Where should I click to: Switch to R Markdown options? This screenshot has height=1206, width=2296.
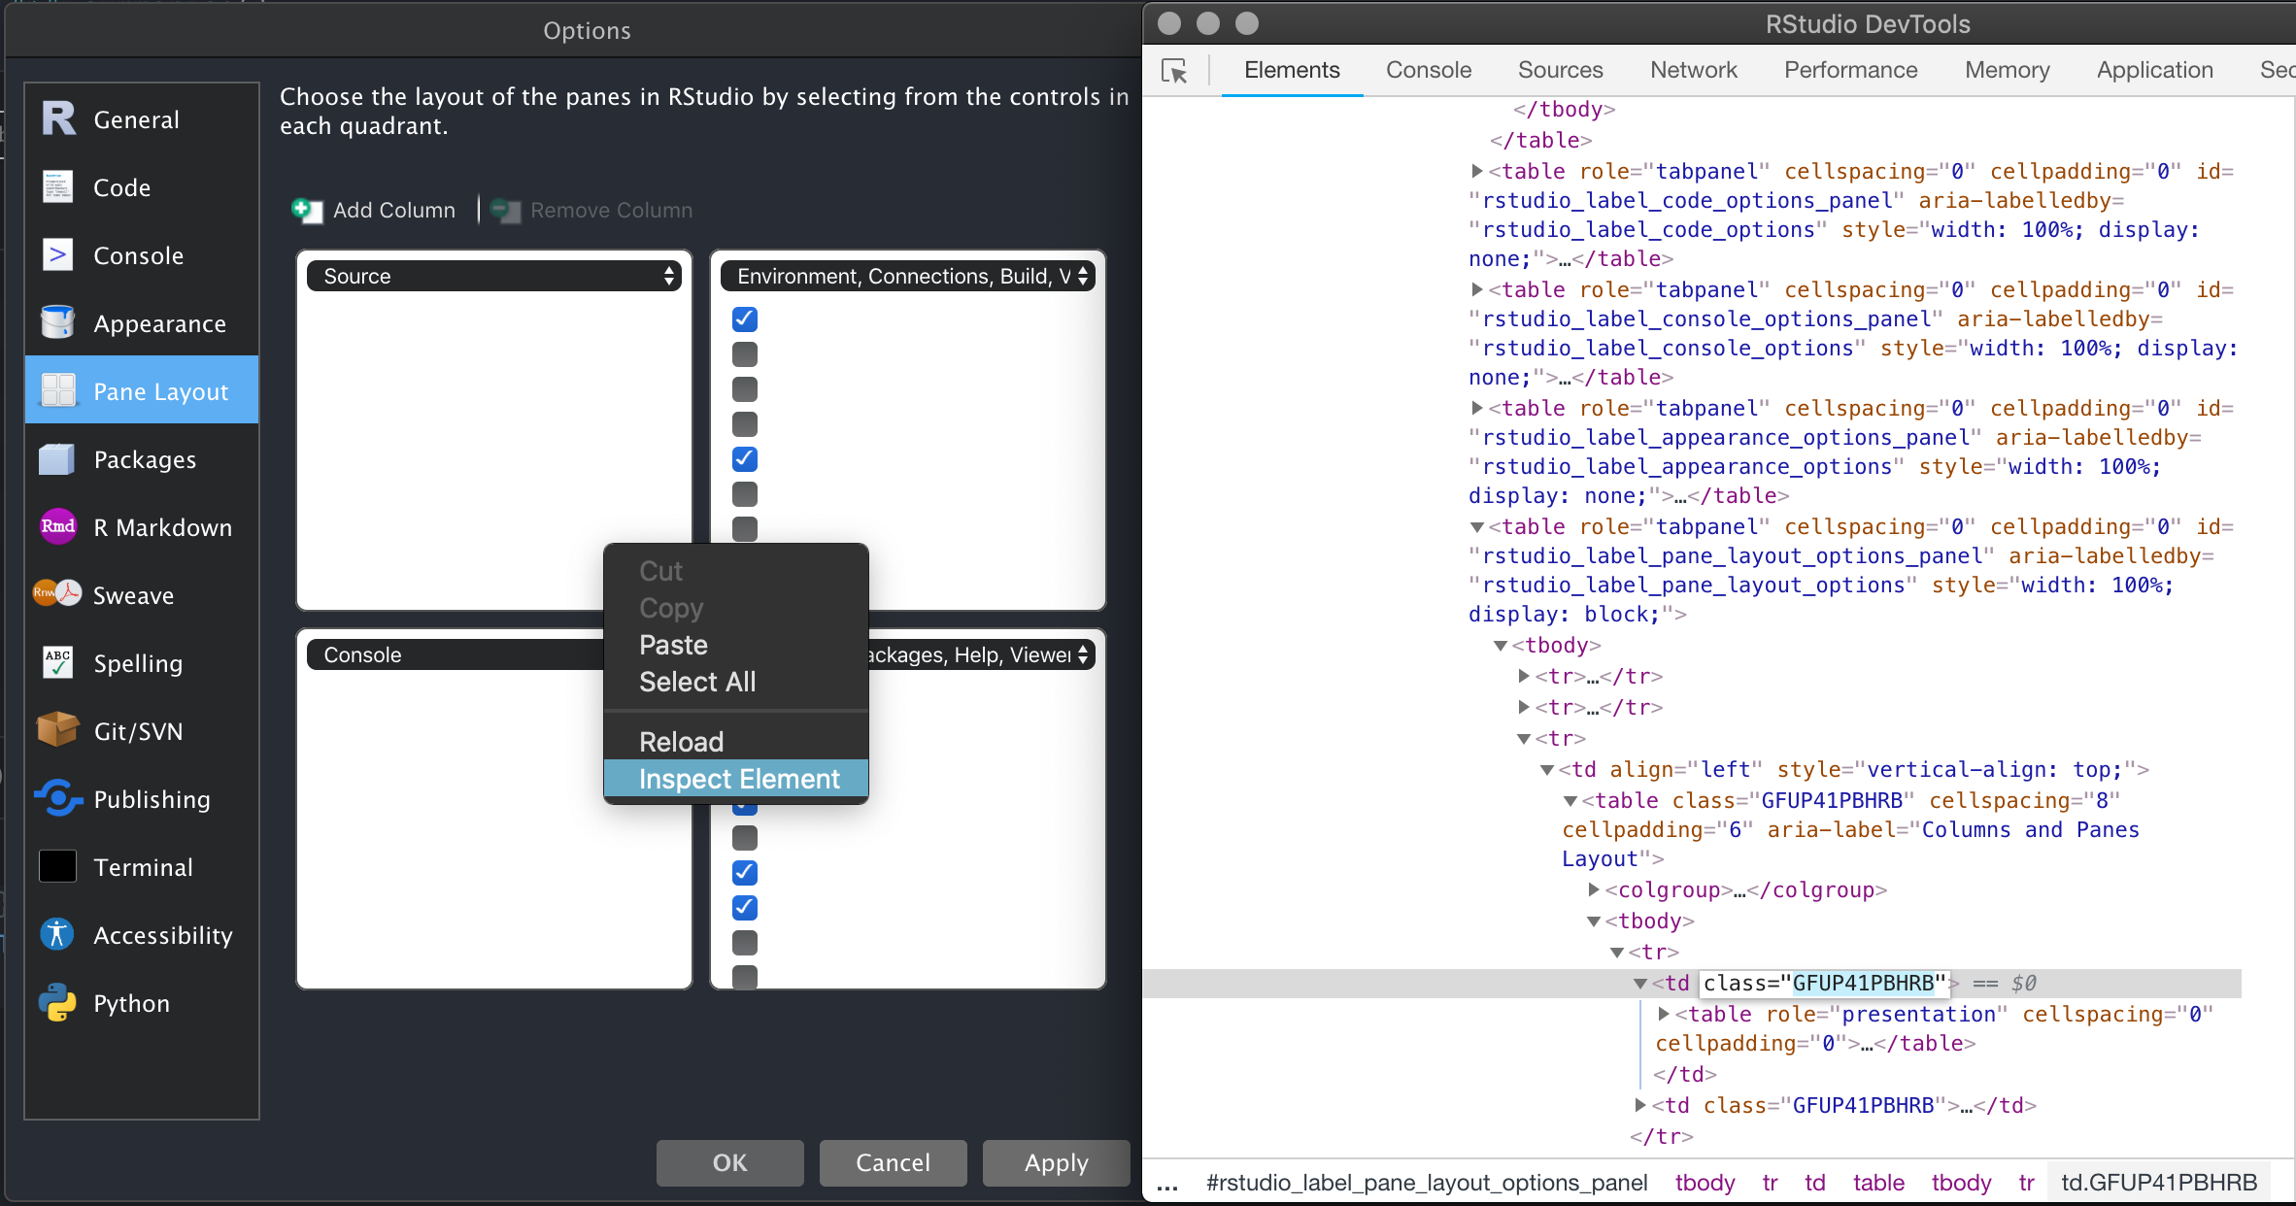tap(163, 527)
